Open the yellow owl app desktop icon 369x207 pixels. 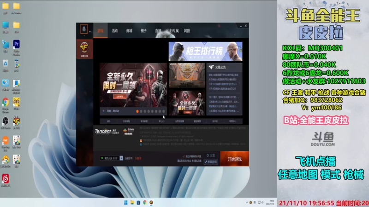[x=16, y=102]
